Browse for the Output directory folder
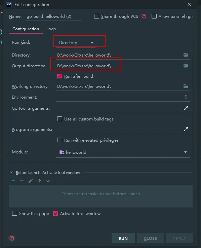 coord(186,66)
